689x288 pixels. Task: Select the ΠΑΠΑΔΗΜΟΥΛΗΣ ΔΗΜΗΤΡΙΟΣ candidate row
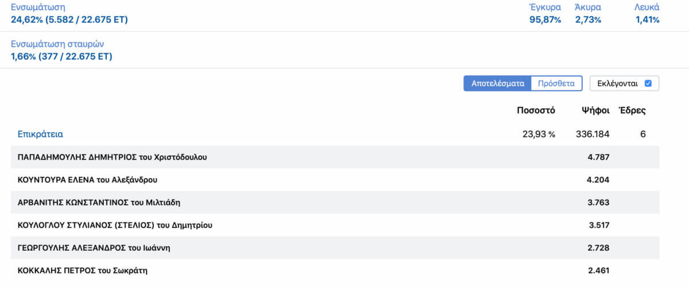(335, 157)
